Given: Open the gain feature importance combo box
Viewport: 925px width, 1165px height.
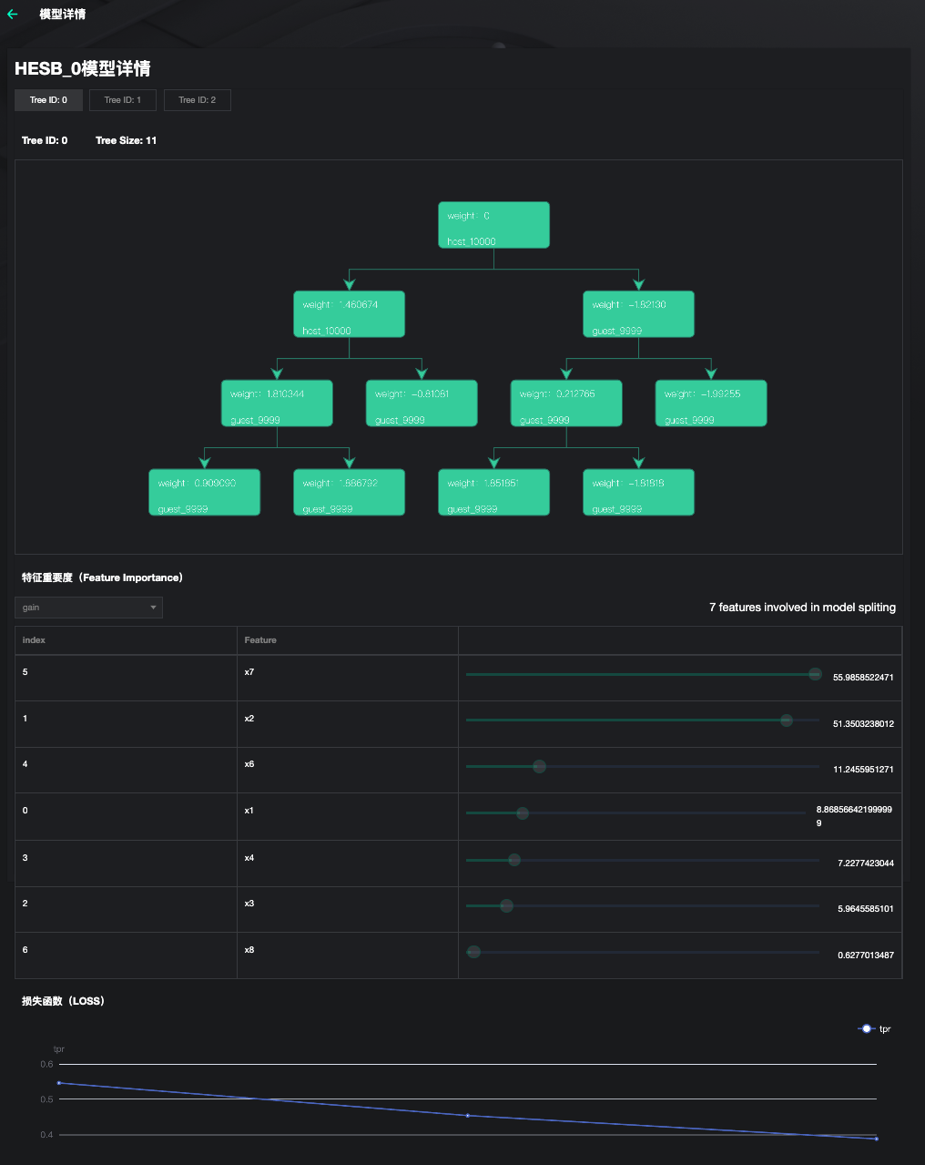Looking at the screenshot, I should point(88,608).
